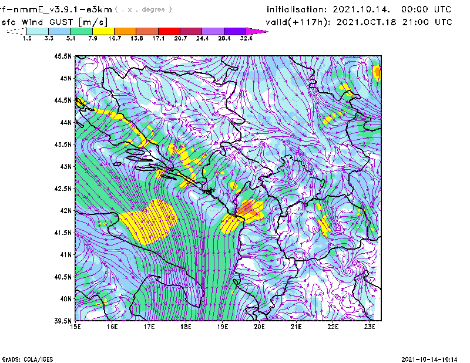Click the model name 'nmmE_v3.9.1-e3km' text

(63, 9)
